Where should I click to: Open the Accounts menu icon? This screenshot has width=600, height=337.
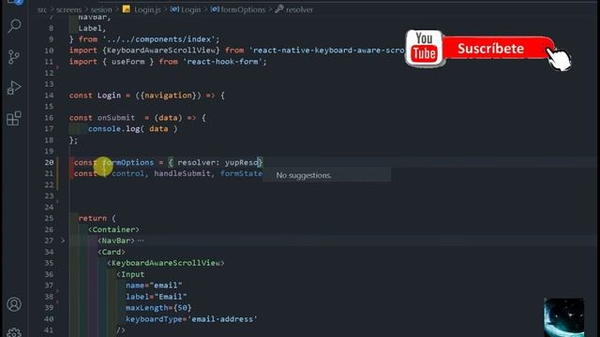pos(14,304)
